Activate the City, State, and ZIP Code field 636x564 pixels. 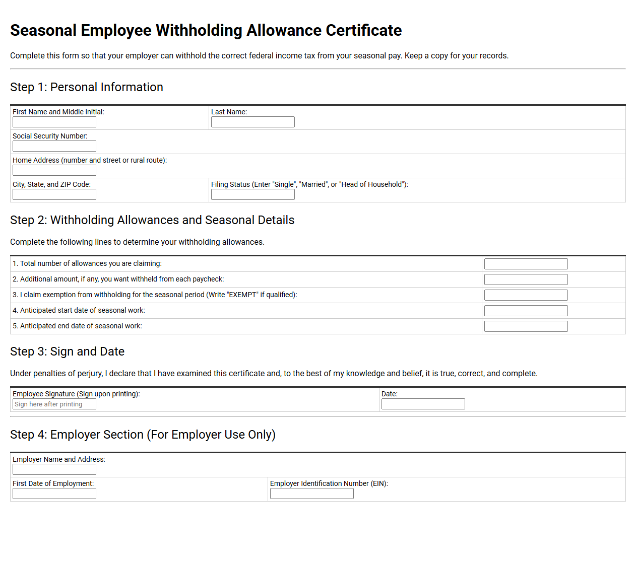pyautogui.click(x=54, y=194)
